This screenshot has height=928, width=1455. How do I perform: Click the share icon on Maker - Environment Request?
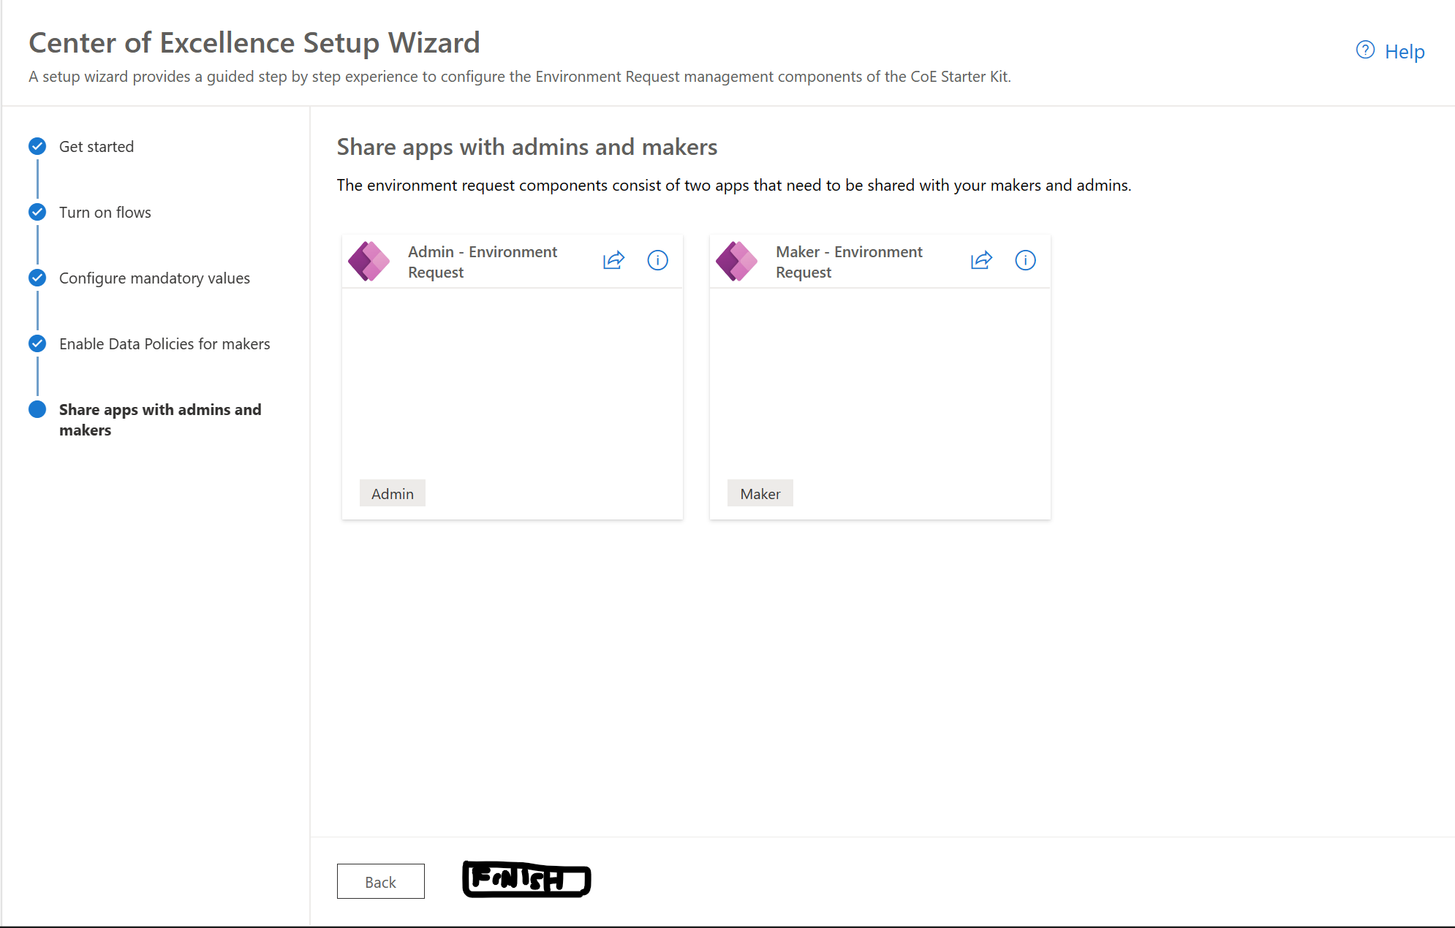[x=981, y=260]
